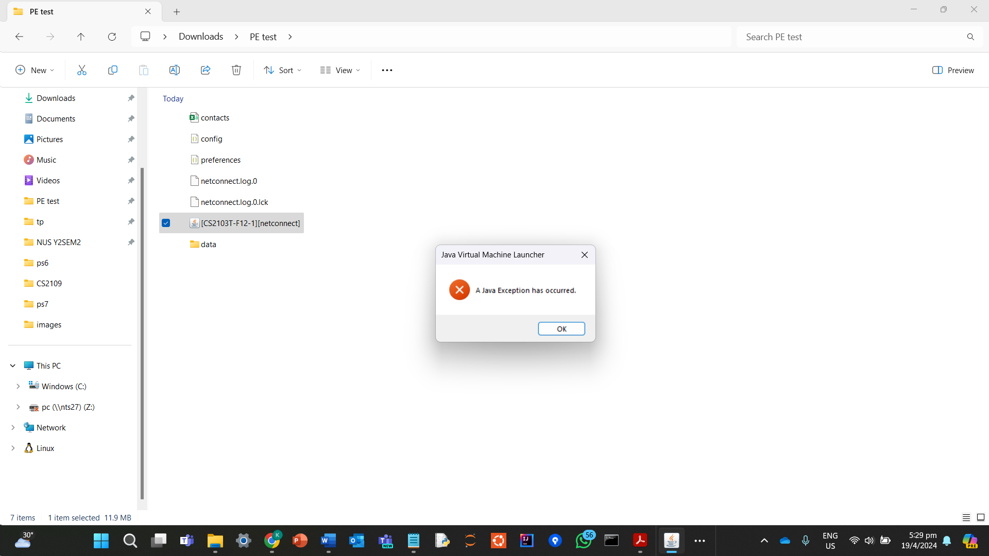The image size is (989, 556).
Task: Expand the Windows (C:) drive node
Action: point(18,386)
